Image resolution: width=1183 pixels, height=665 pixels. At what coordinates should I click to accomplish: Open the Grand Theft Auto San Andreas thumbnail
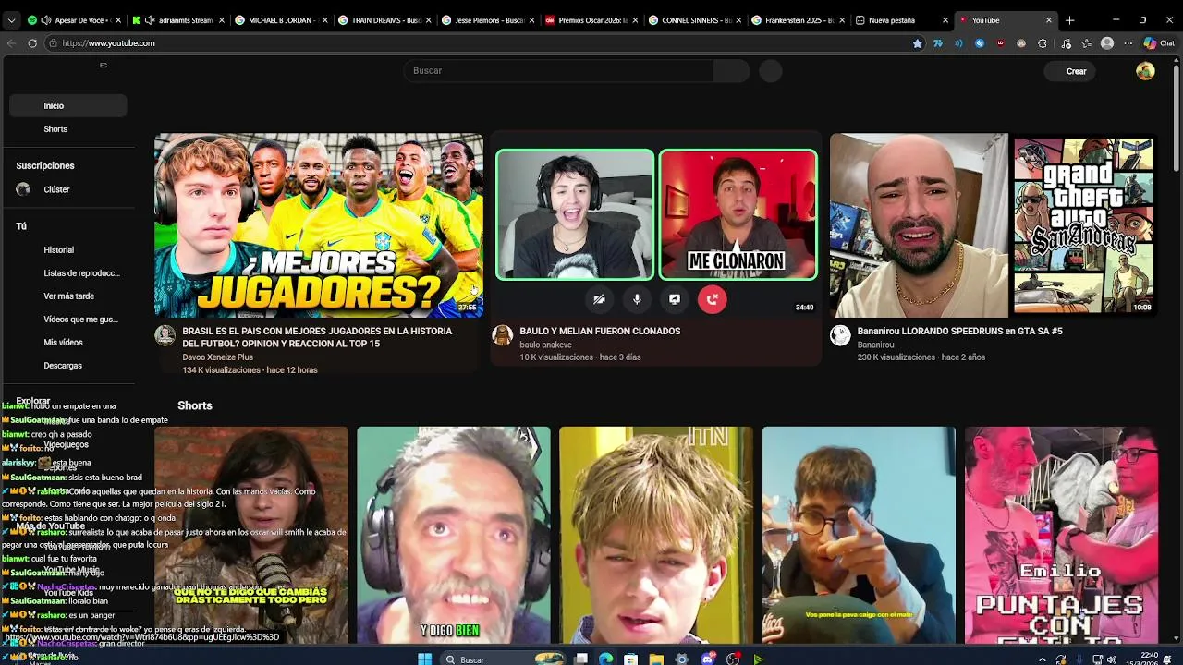click(x=994, y=225)
